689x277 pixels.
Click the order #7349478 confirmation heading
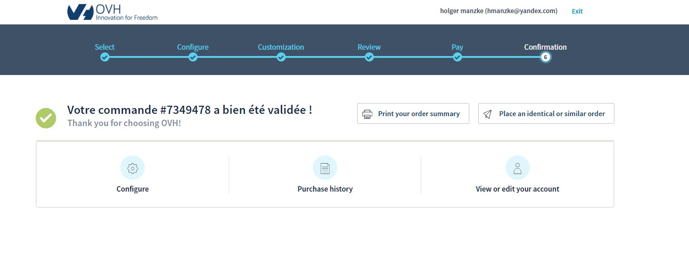(x=189, y=110)
